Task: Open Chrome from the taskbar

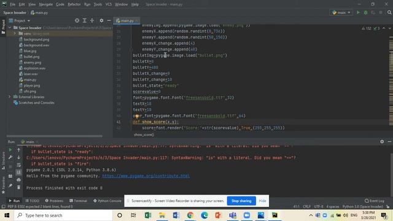Action: [190, 215]
